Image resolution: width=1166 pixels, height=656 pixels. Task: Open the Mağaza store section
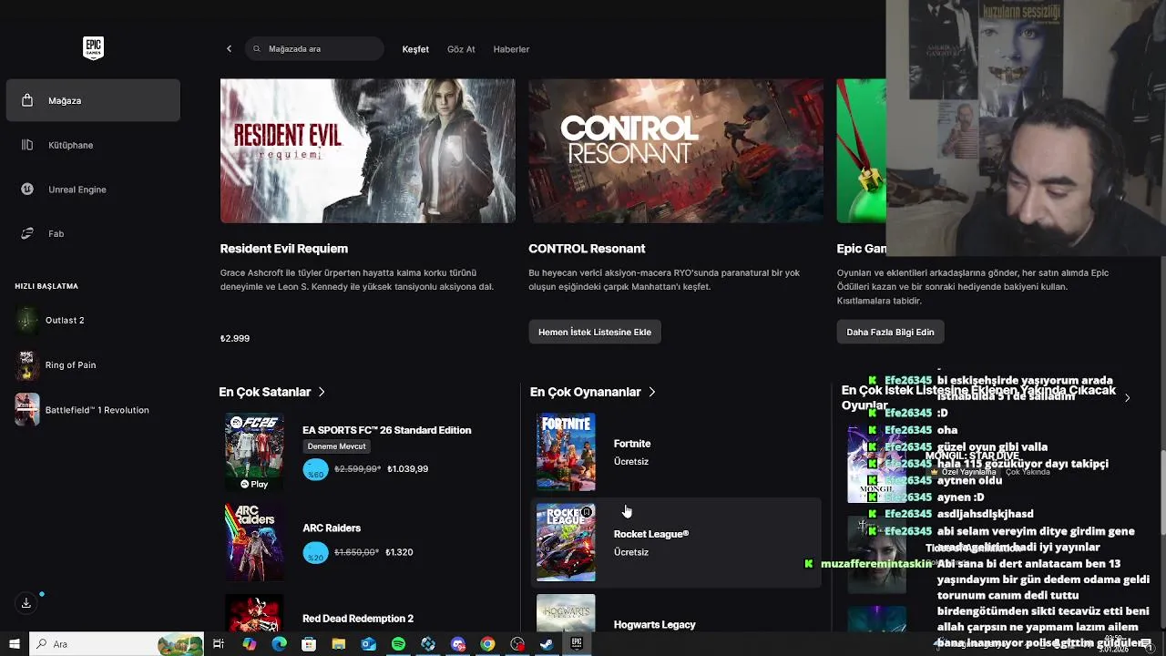pyautogui.click(x=93, y=100)
